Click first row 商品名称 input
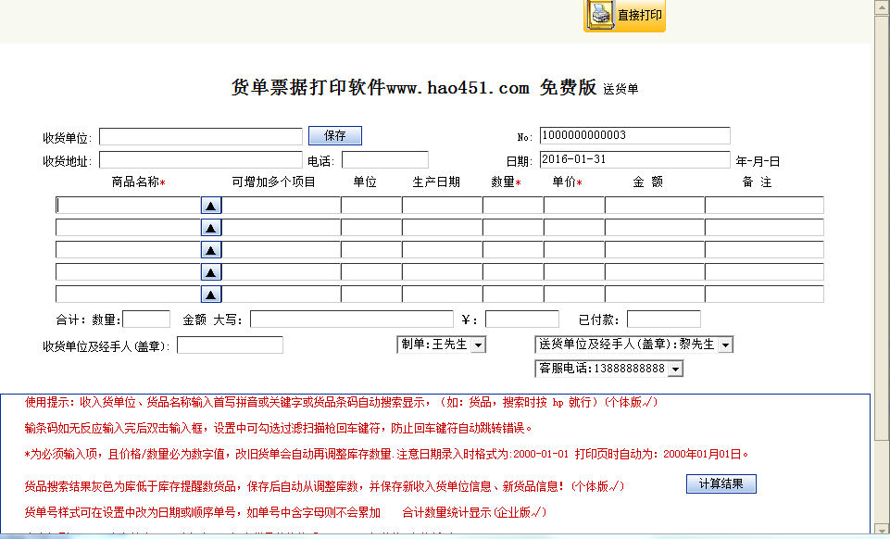Screen dimensions: 890x539 coord(129,206)
